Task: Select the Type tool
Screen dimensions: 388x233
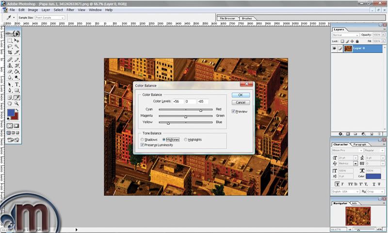Action: coord(16,85)
